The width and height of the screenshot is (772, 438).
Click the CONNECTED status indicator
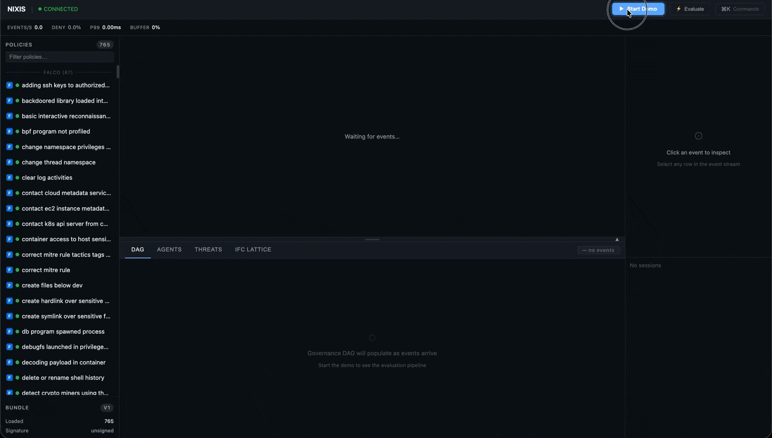[58, 9]
